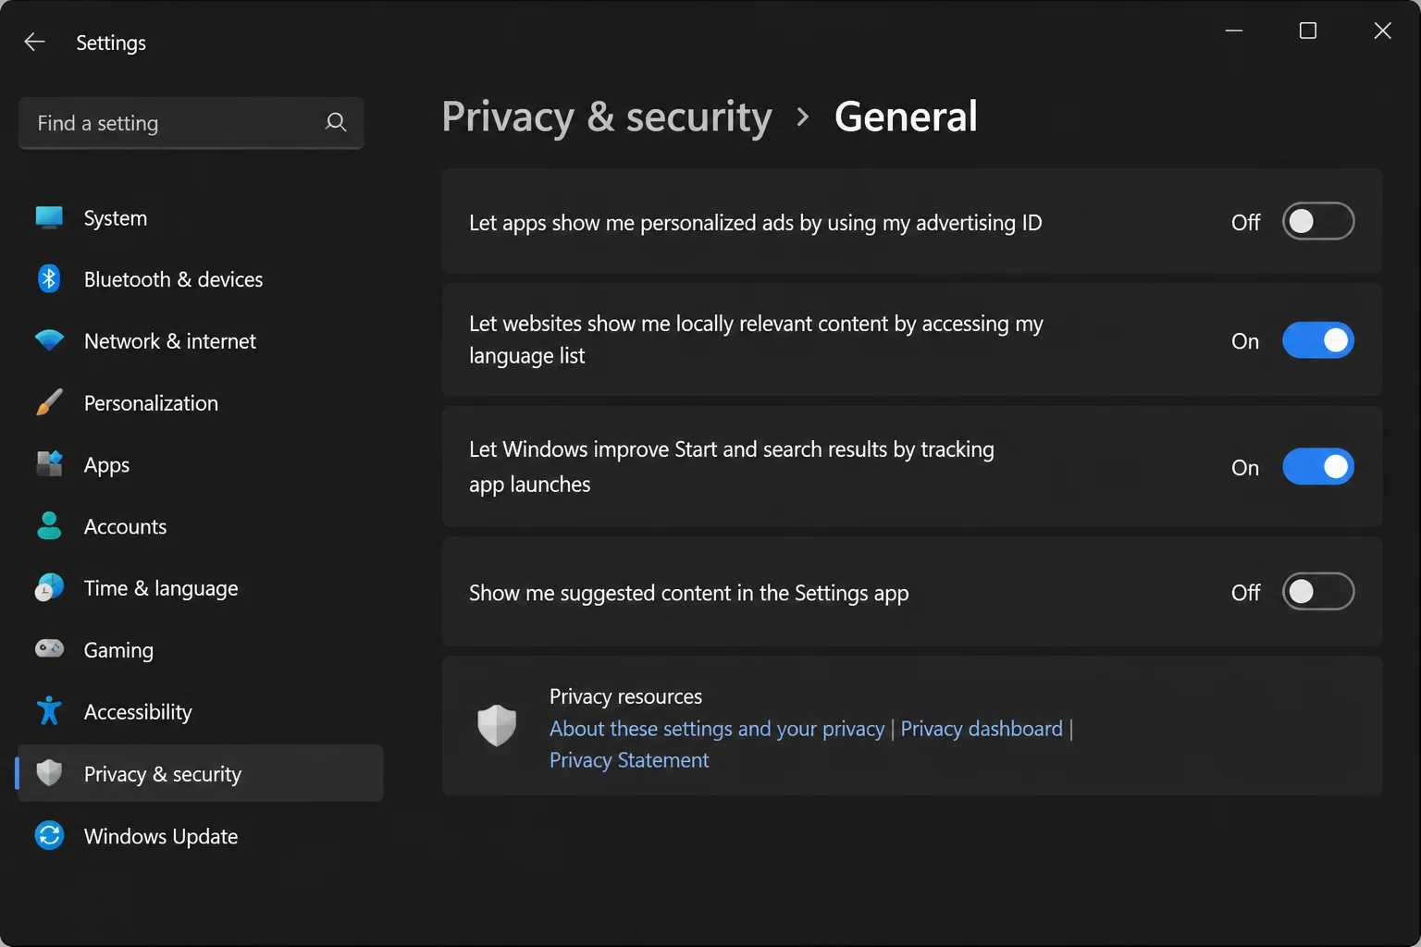Open Time & language settings
The height and width of the screenshot is (947, 1421).
point(200,588)
